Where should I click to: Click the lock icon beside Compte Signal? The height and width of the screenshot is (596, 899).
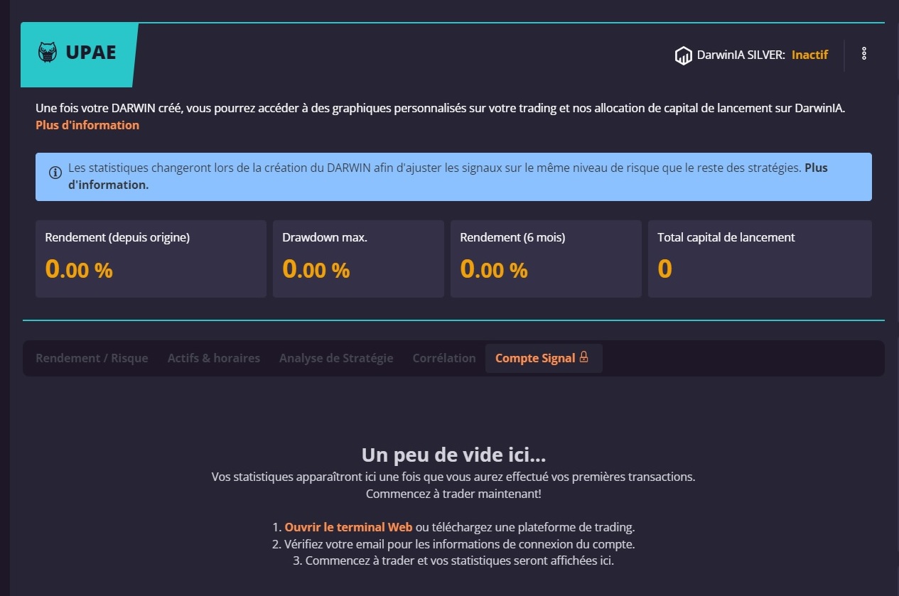pyautogui.click(x=584, y=357)
